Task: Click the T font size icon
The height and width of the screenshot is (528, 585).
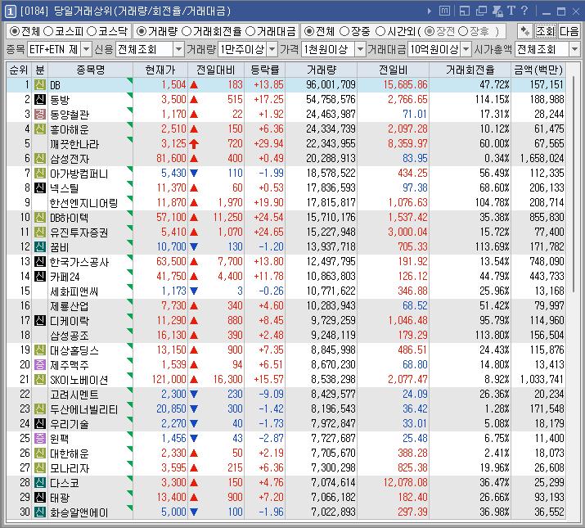Action: pyautogui.click(x=511, y=11)
